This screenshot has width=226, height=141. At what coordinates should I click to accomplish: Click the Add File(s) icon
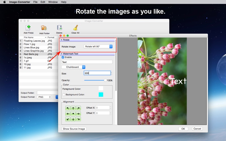(28, 28)
